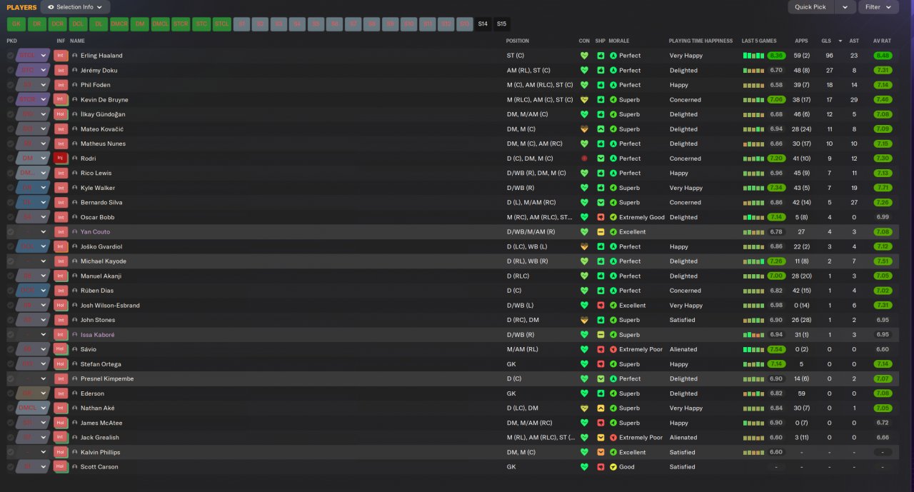This screenshot has width=914, height=492.
Task: Click Issa Kaboré's yellow sharpness icon
Action: pos(601,335)
